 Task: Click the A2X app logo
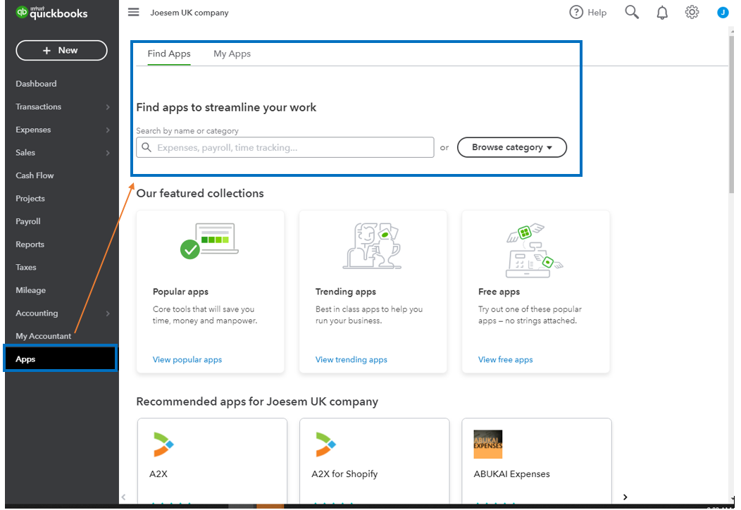tap(163, 444)
